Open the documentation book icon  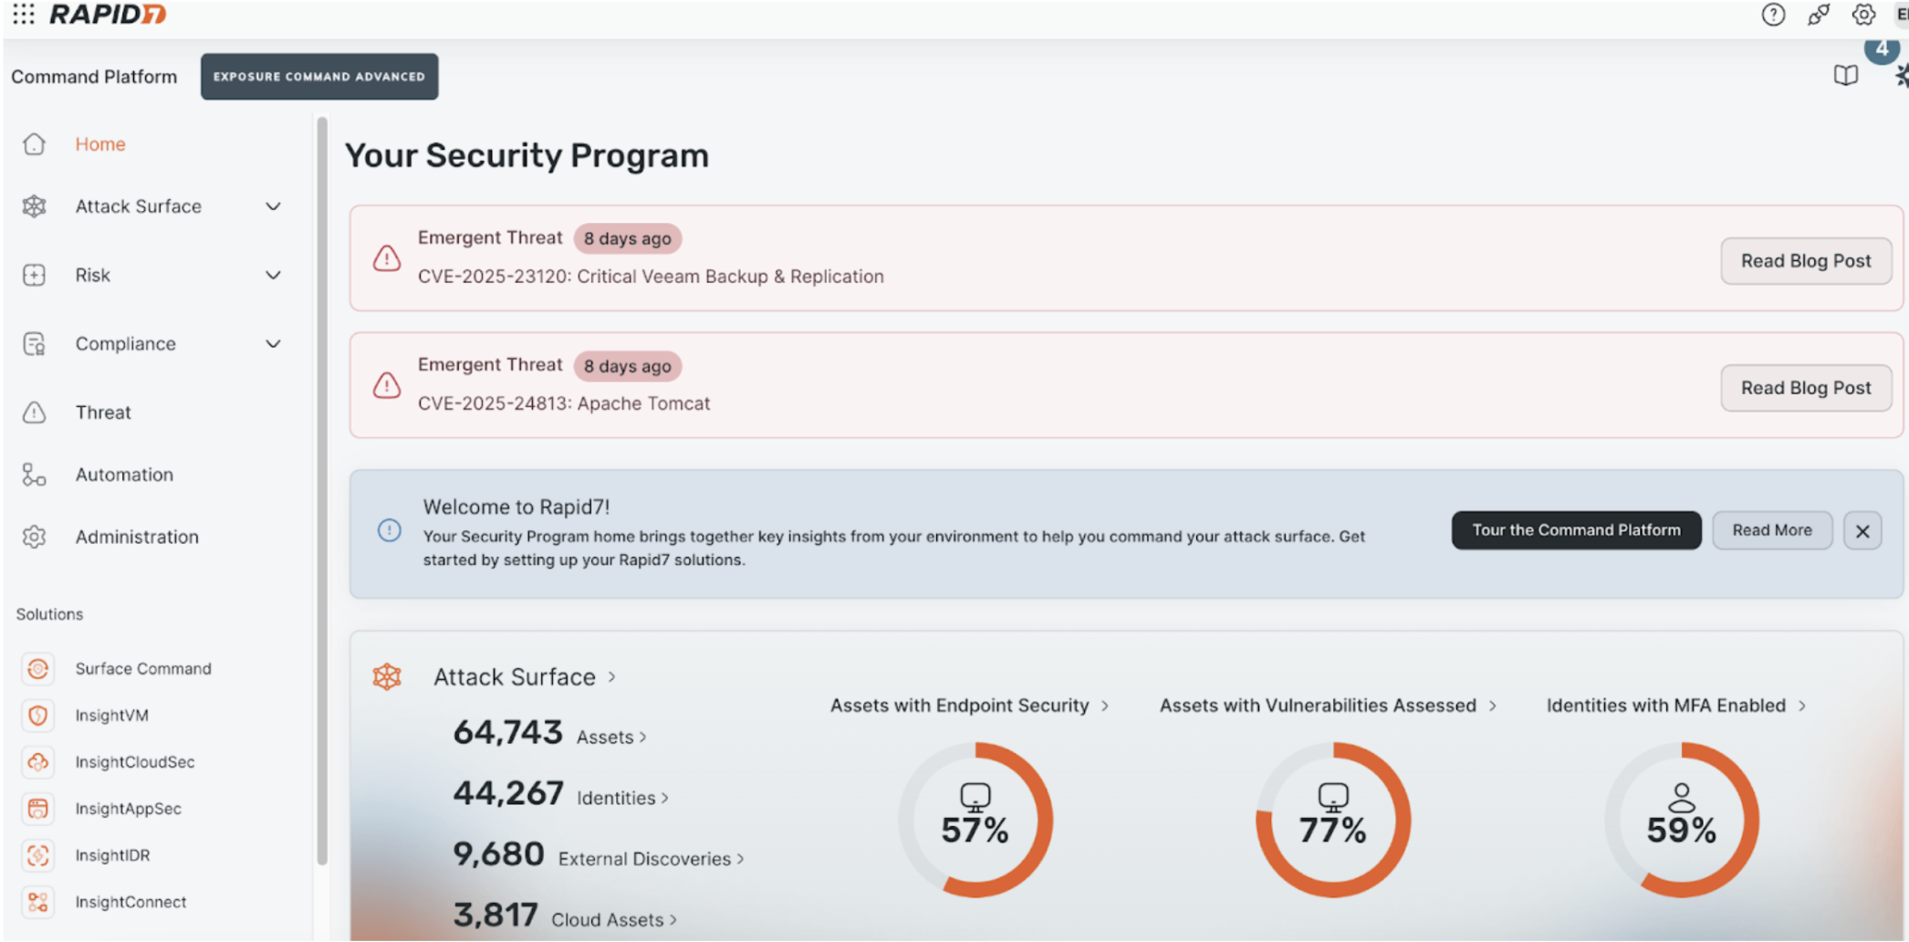[1845, 76]
